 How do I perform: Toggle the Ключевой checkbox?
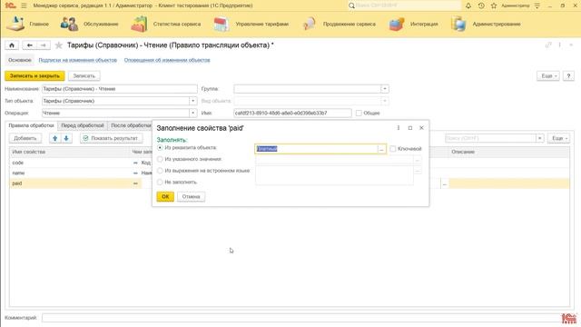click(x=393, y=149)
